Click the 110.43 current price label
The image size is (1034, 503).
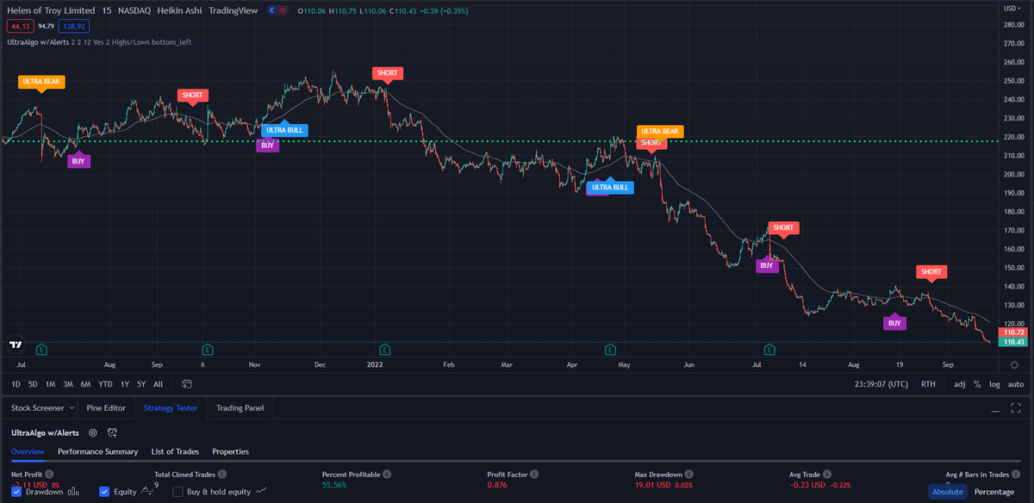click(x=1013, y=342)
